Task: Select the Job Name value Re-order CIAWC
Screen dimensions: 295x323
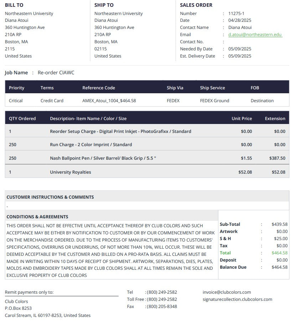Action: pos(56,73)
